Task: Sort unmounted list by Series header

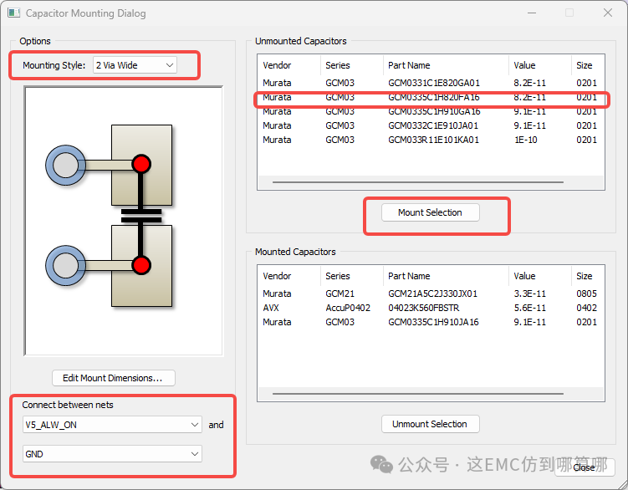Action: click(352, 65)
